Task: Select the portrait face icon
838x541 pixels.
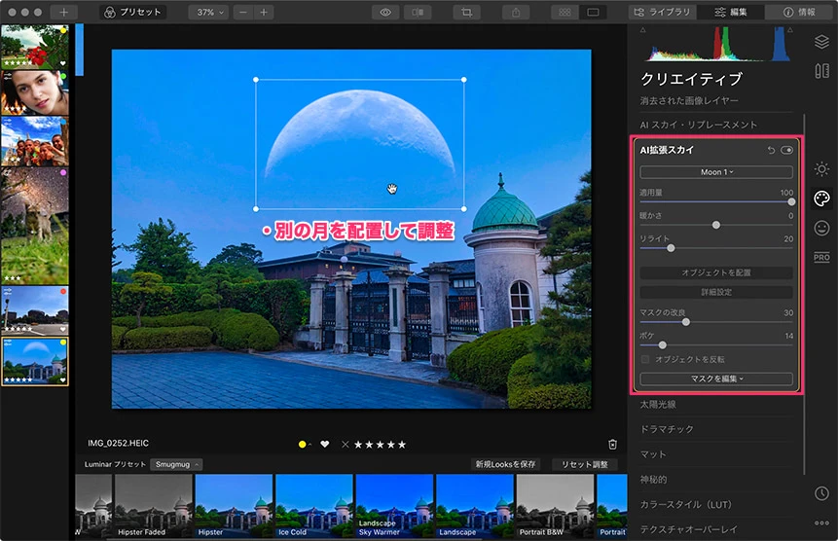Action: pos(821,228)
